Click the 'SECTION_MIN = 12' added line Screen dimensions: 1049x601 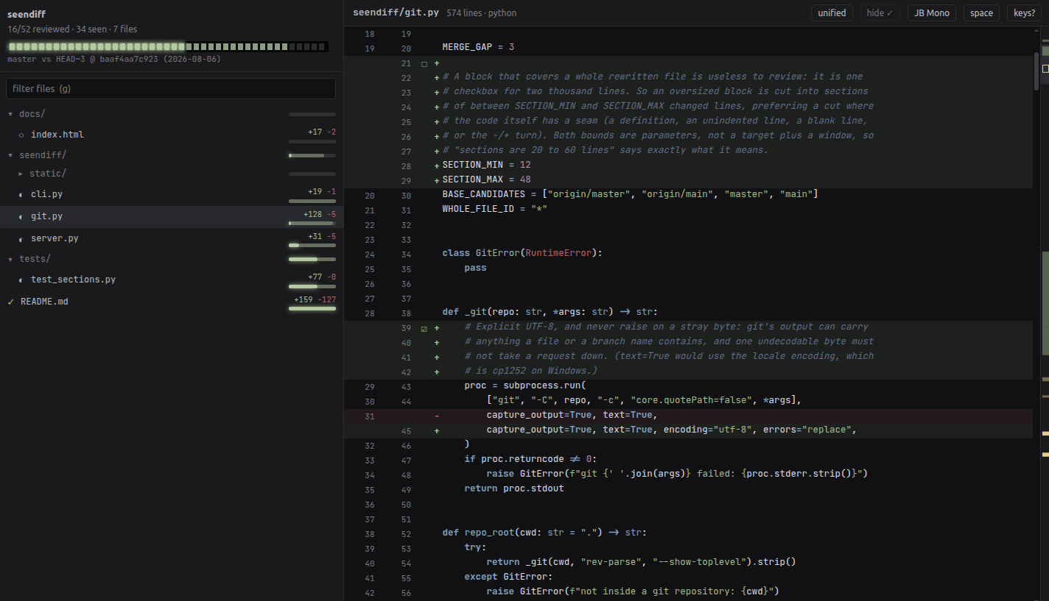coord(486,165)
